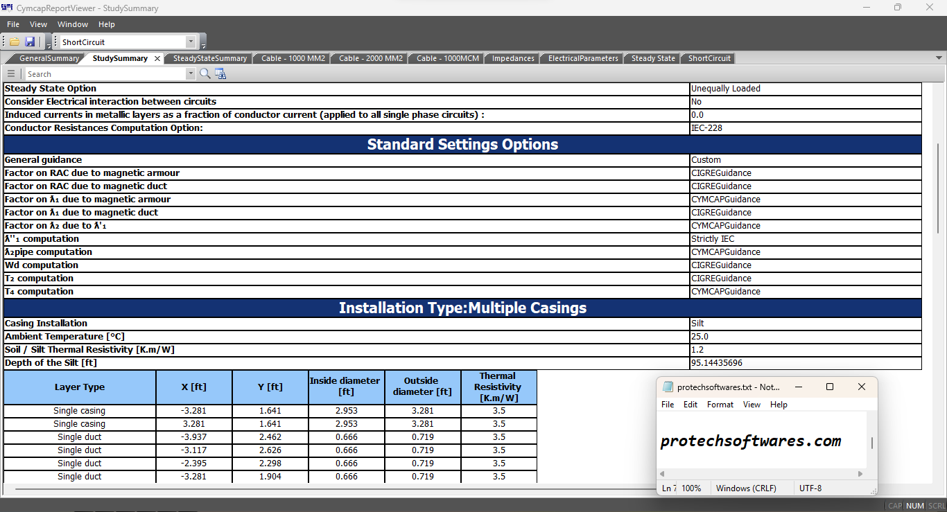Click the search magnifier icon
Screen dimensions: 947x512
[205, 73]
